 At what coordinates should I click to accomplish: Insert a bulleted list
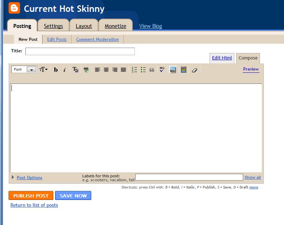[143, 70]
